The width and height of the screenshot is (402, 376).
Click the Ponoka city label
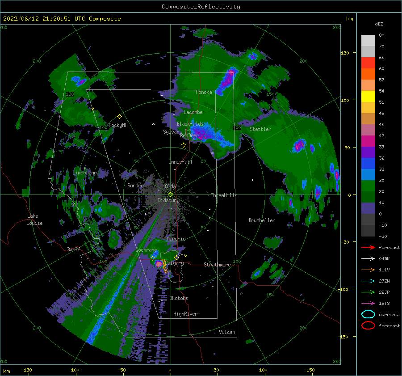tap(204, 92)
